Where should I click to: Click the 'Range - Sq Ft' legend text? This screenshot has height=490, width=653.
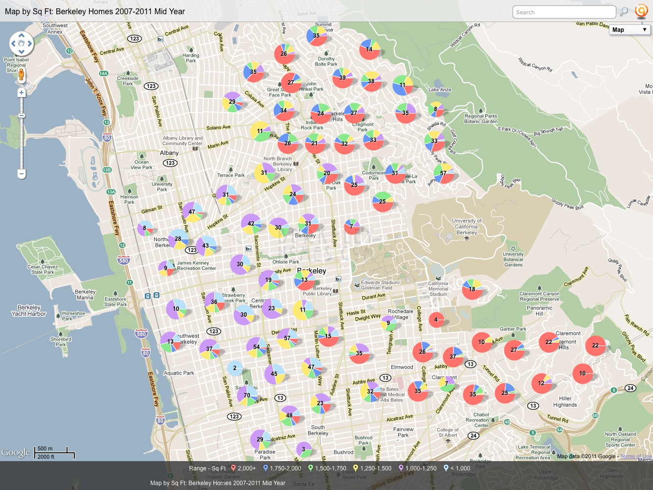207,468
